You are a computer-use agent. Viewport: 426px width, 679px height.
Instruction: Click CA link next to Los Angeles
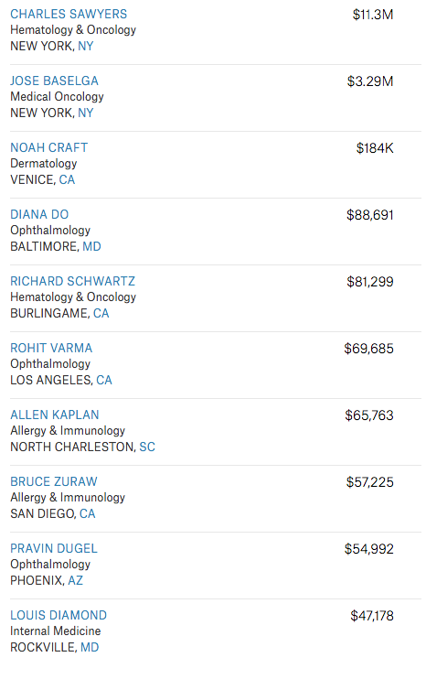pyautogui.click(x=104, y=380)
